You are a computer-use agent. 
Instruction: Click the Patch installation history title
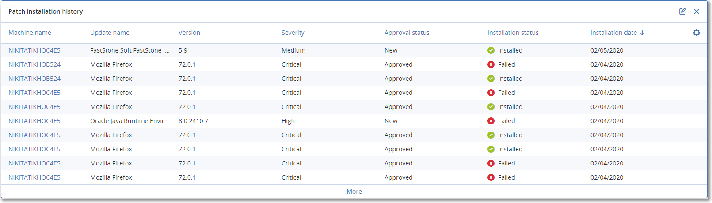[x=46, y=11]
